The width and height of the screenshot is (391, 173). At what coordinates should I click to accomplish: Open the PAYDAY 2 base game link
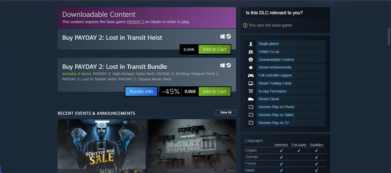click(x=135, y=22)
